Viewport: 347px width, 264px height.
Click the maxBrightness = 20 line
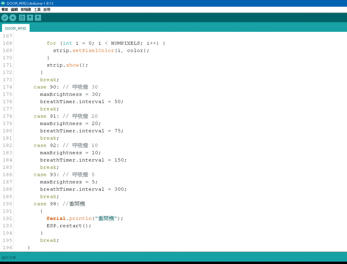[x=70, y=123]
